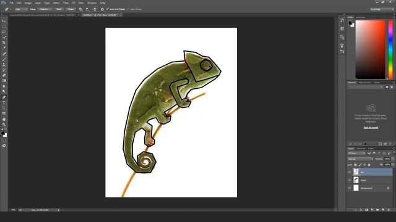This screenshot has width=396, height=222.
Task: Select the Spot Healing Brush tool
Action: point(4,54)
